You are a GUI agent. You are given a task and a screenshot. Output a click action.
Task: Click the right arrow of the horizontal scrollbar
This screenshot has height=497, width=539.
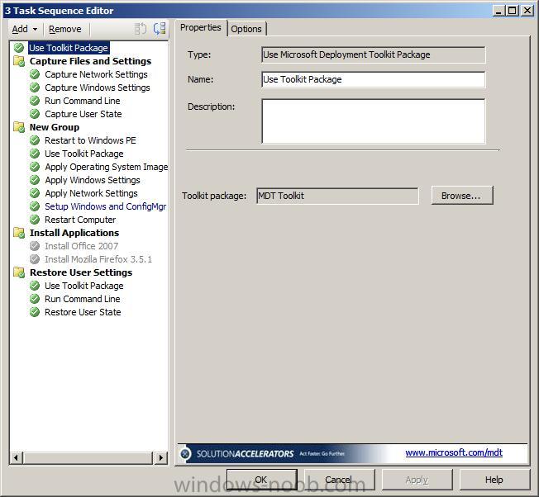(161, 457)
